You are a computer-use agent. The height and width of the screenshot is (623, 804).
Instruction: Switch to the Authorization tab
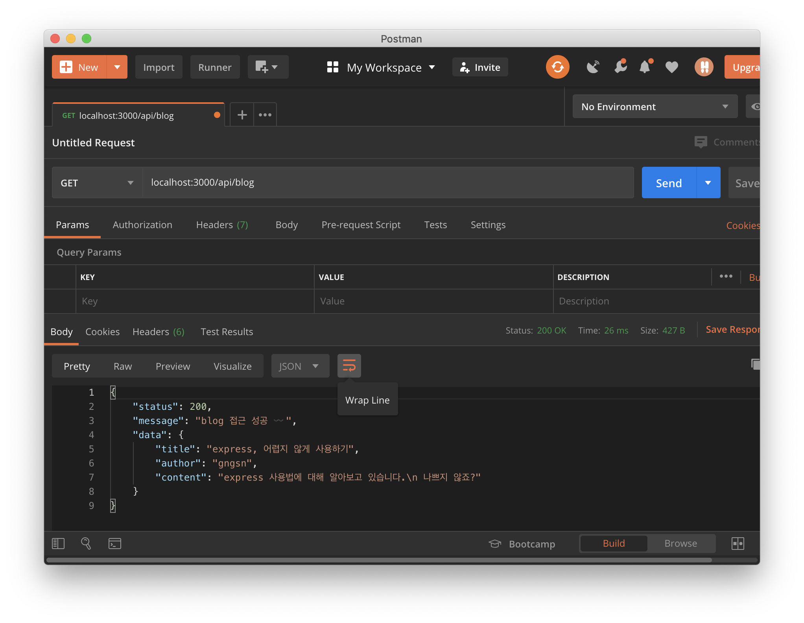(x=142, y=225)
